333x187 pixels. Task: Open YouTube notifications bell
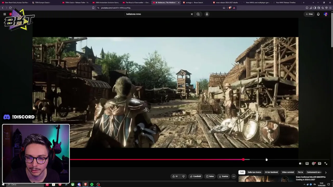point(318,14)
